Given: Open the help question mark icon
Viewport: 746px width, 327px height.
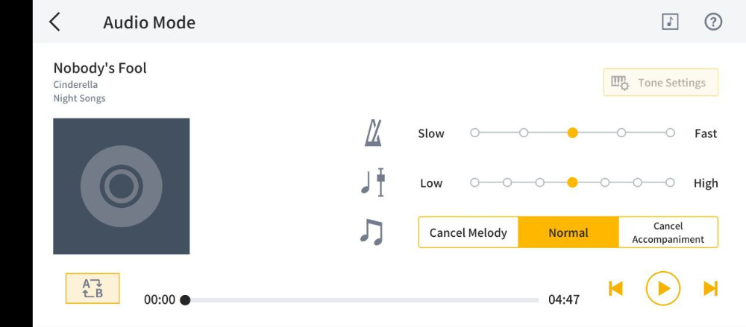Looking at the screenshot, I should [x=712, y=22].
